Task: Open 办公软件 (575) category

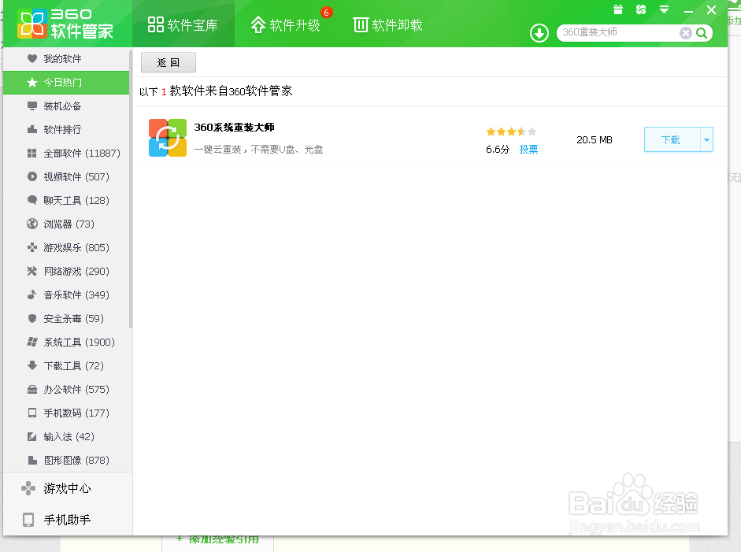Action: point(66,390)
